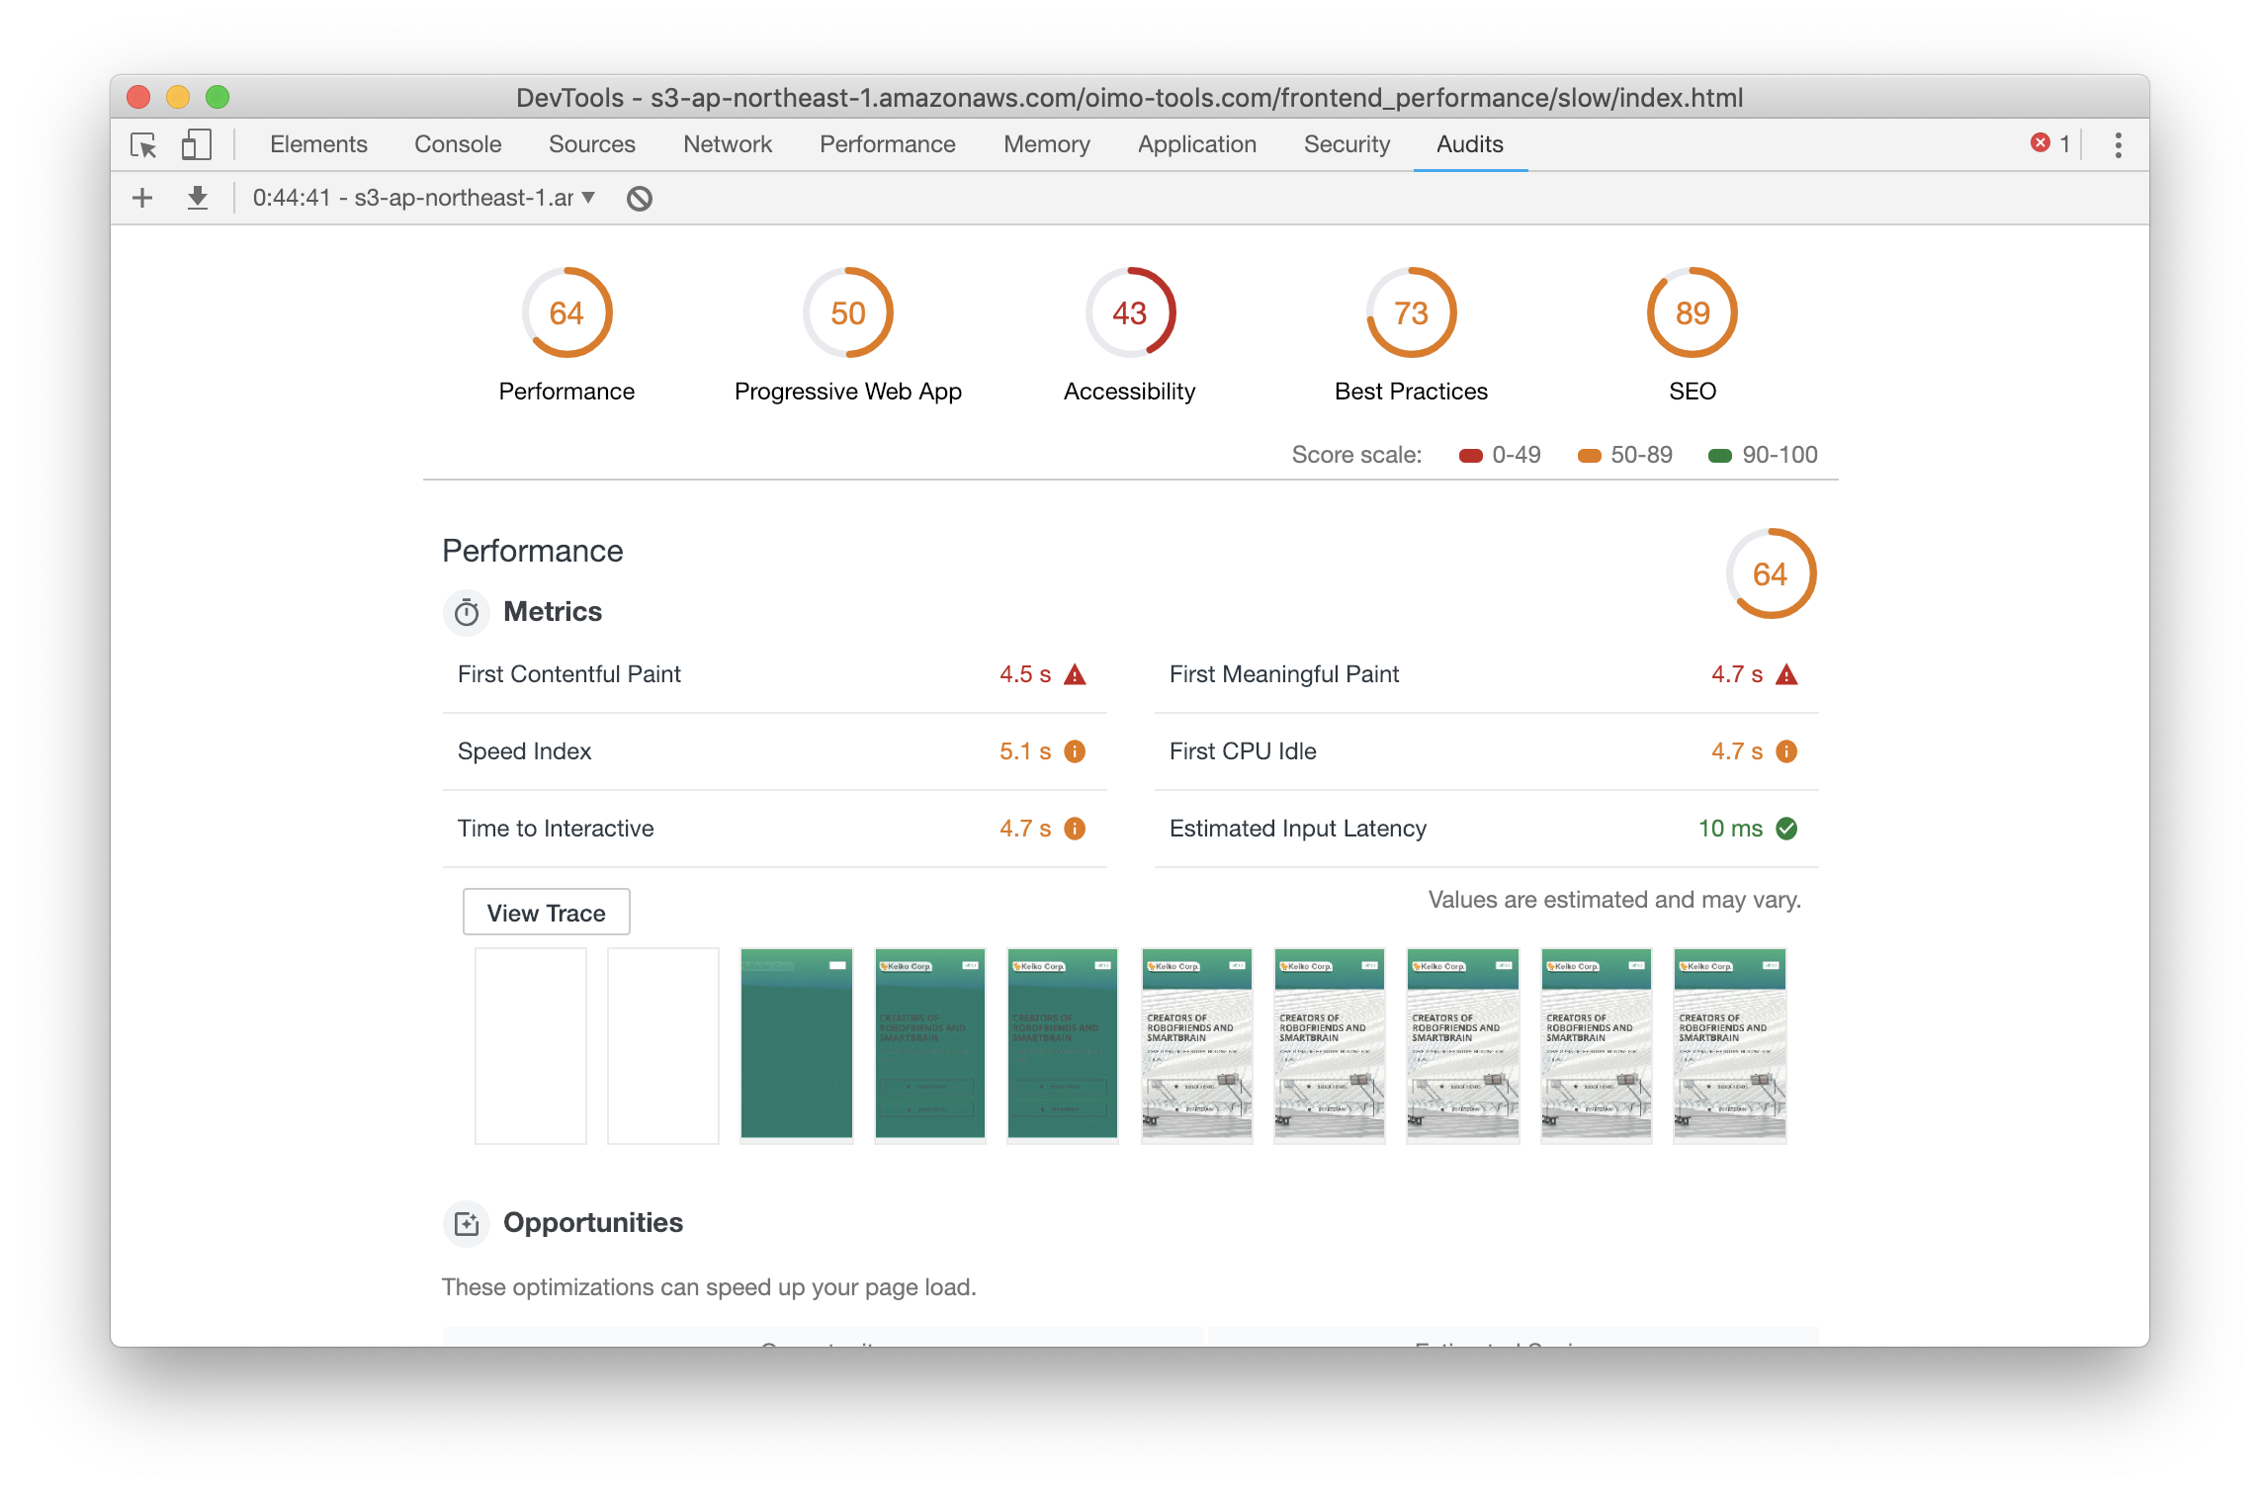Open the Memory tab
Image resolution: width=2260 pixels, height=1493 pixels.
coord(1047,144)
